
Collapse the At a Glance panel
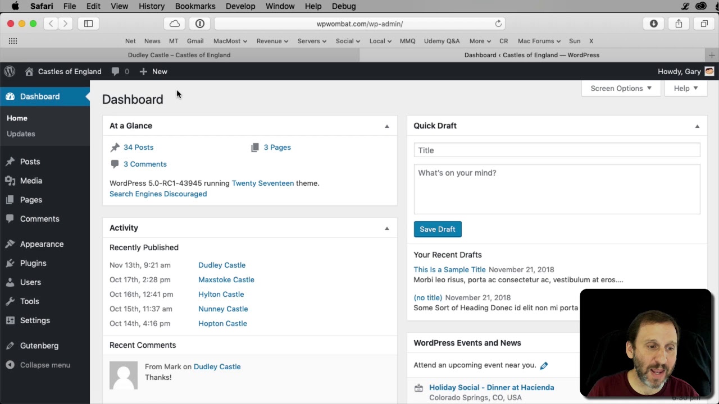pos(386,126)
